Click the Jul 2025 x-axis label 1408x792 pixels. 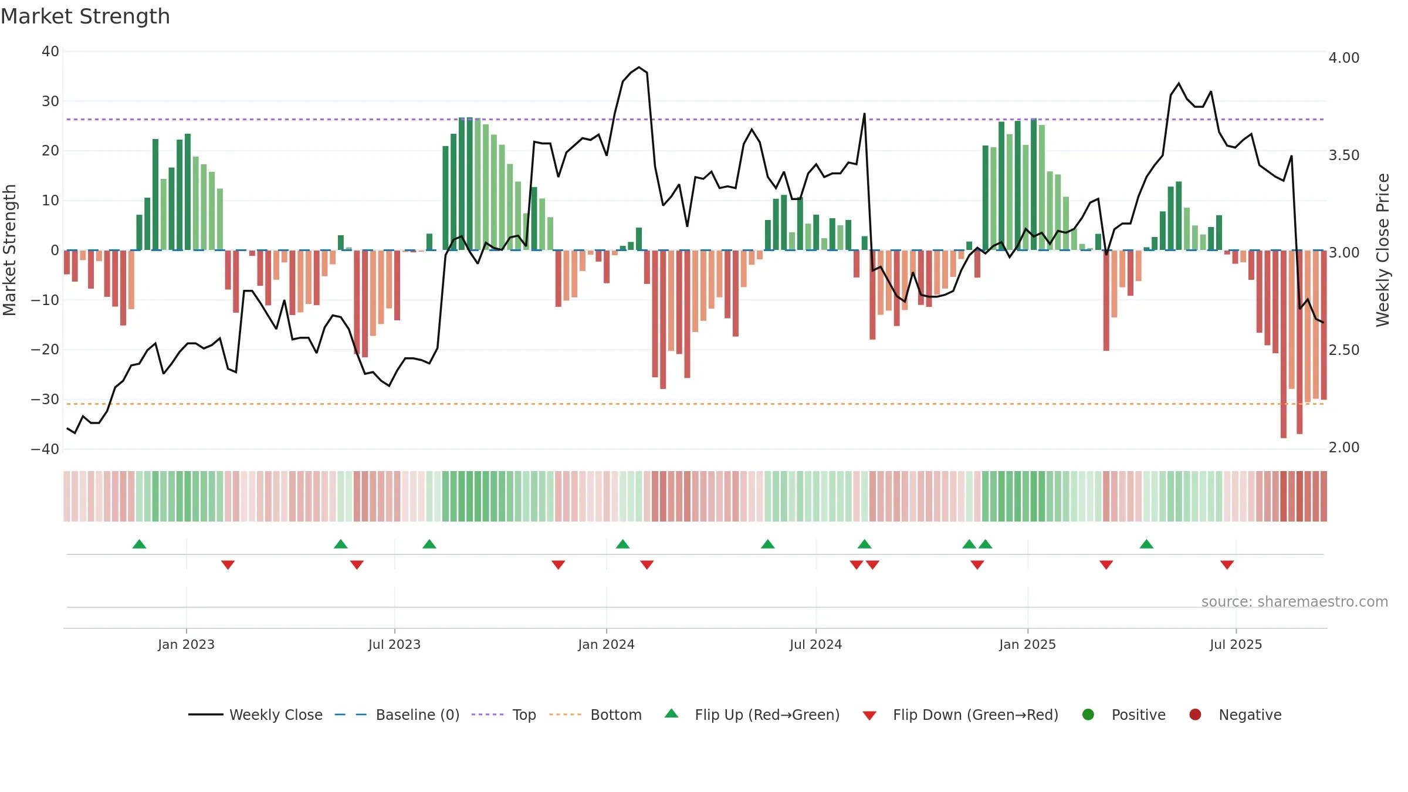1236,644
